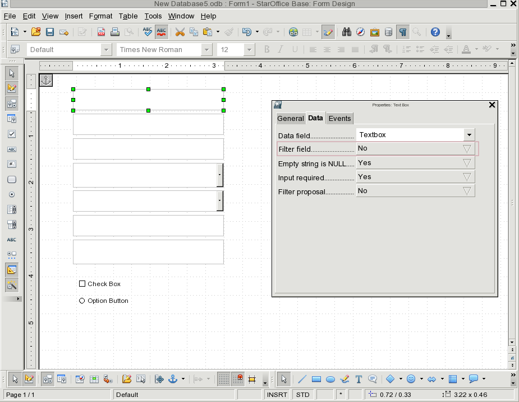Screen dimensions: 519x402
Task: Tick the Check Box on the form
Action: click(82, 284)
